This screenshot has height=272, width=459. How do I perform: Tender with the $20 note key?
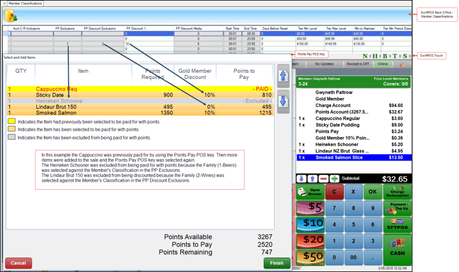point(310,241)
